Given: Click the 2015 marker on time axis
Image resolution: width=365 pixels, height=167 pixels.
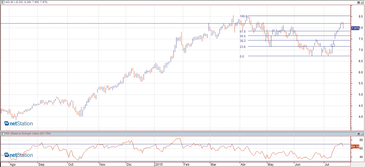Looking at the screenshot, I should 159,165.
